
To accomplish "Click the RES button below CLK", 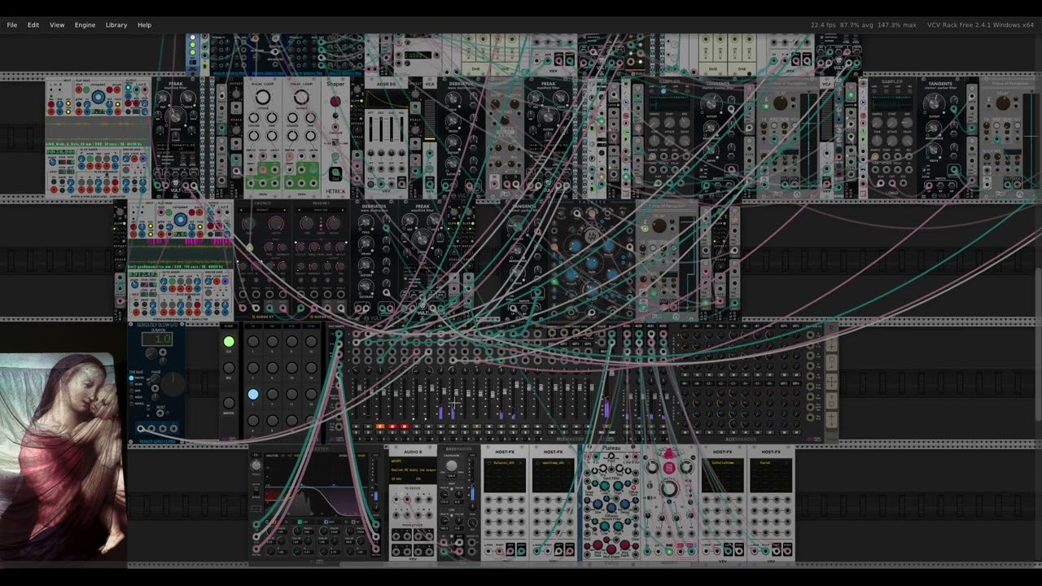I will 229,368.
